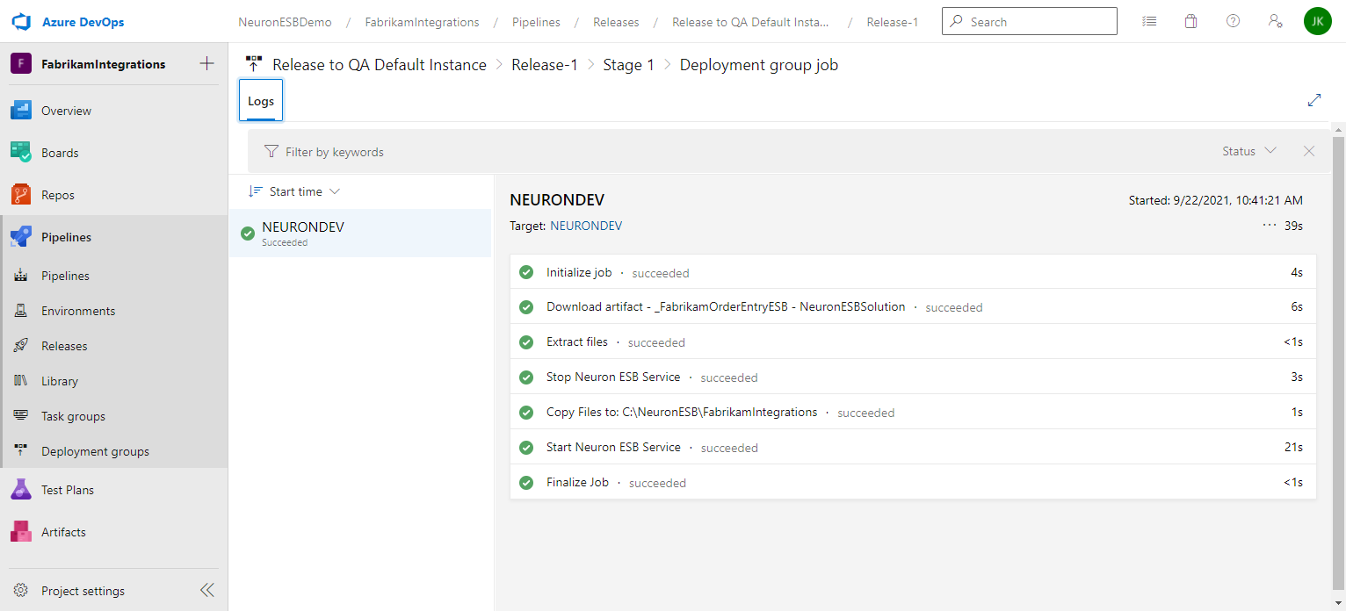Click the FabrikamIntegrations project F icon
Image resolution: width=1346 pixels, height=611 pixels.
point(21,64)
